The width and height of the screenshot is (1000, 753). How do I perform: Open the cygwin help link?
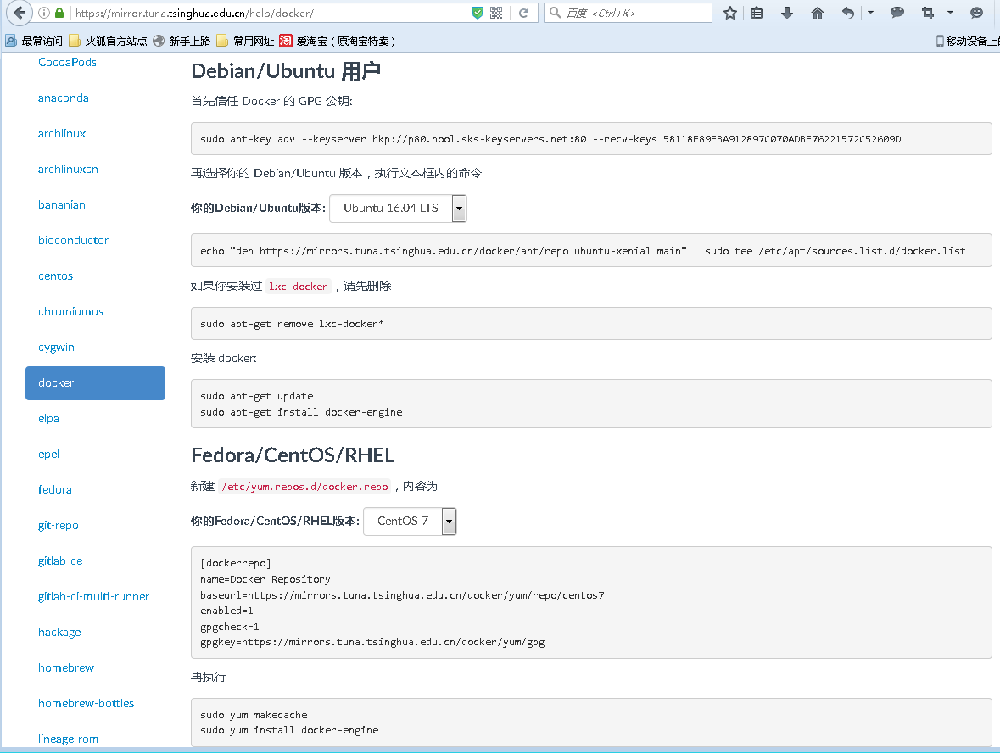click(56, 348)
